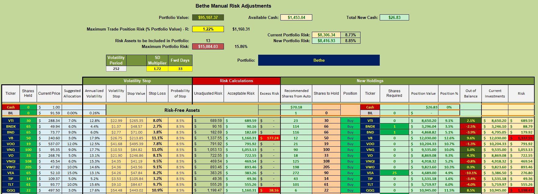Select the Volatility Stop section header
This screenshot has width=538, height=194.
(137, 81)
